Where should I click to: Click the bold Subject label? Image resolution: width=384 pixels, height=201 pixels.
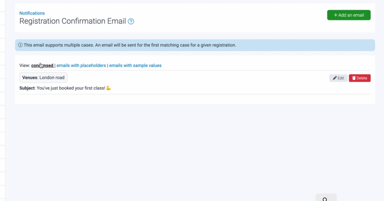click(x=27, y=88)
